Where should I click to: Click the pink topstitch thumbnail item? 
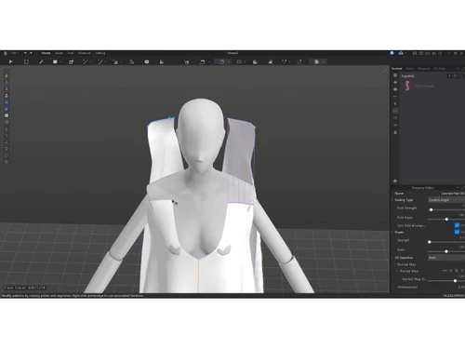(x=407, y=86)
